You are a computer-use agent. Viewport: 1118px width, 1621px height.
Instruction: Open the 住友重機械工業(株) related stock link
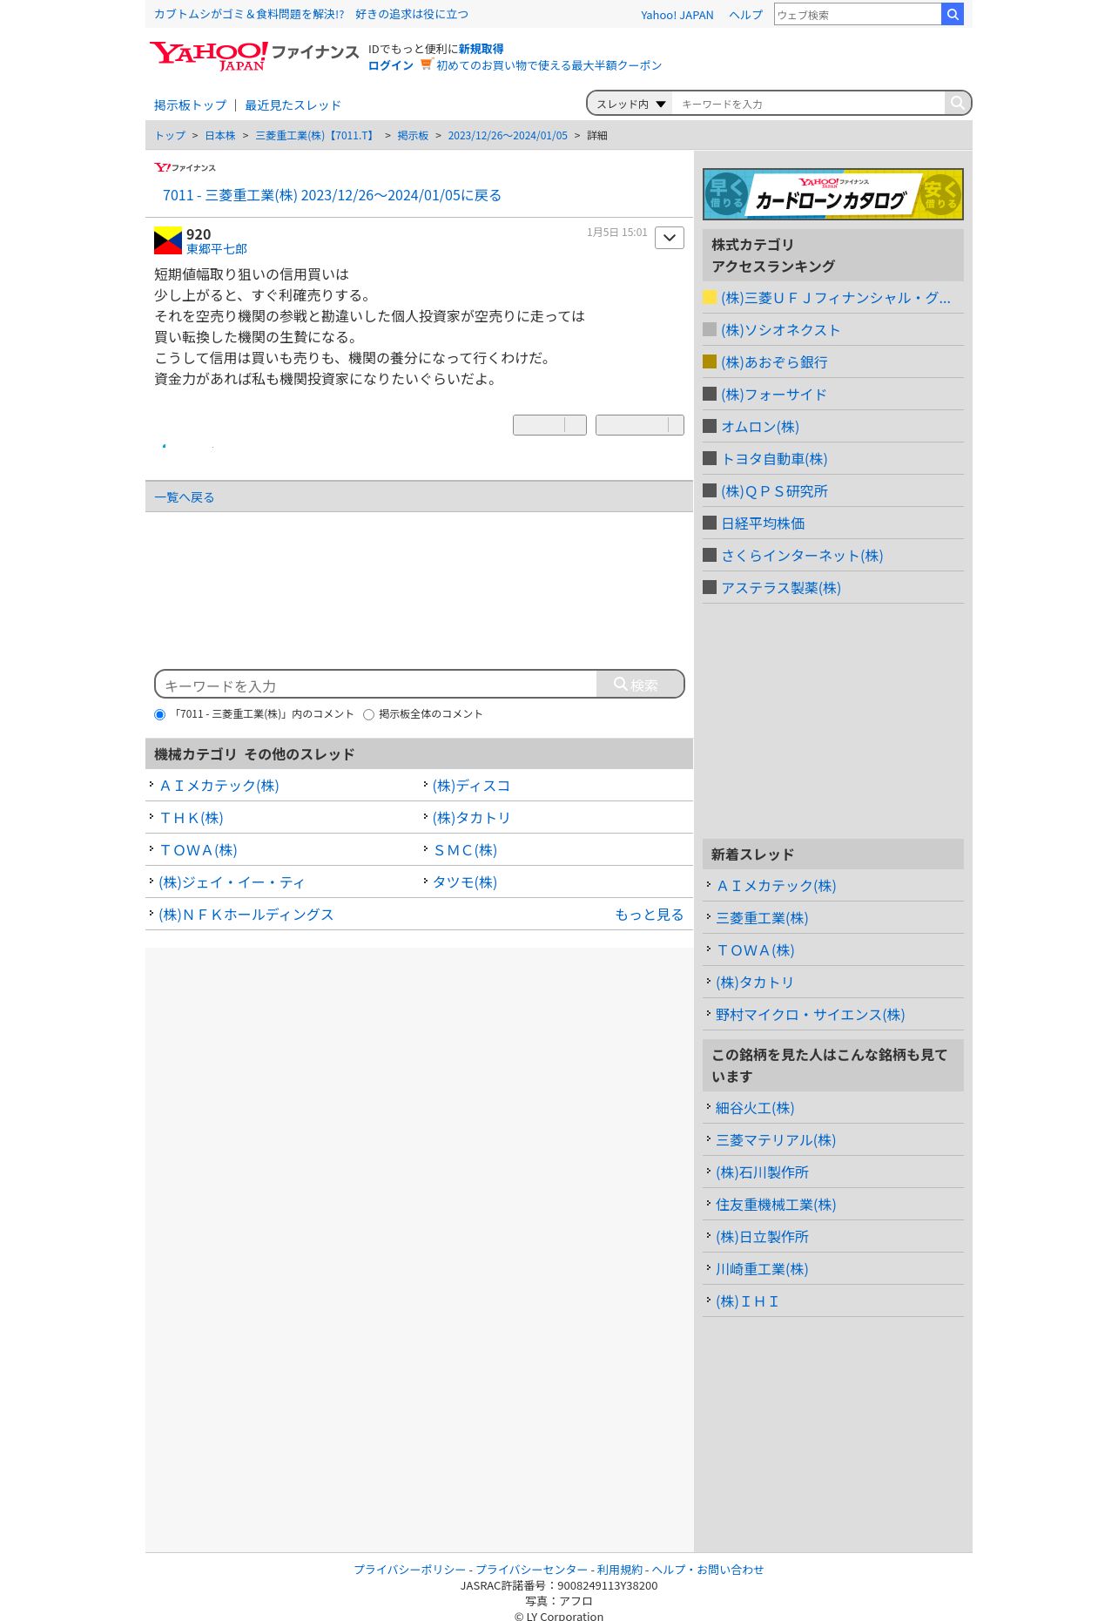(776, 1205)
